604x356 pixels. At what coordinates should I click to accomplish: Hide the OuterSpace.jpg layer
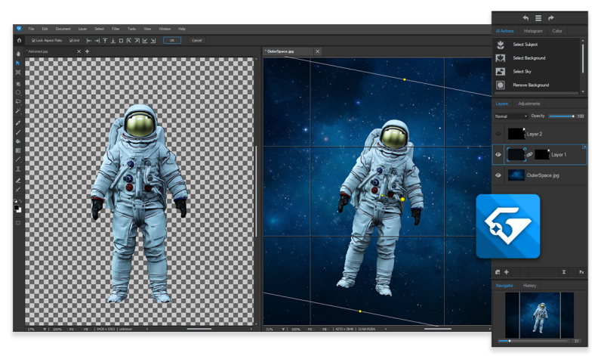click(x=498, y=175)
